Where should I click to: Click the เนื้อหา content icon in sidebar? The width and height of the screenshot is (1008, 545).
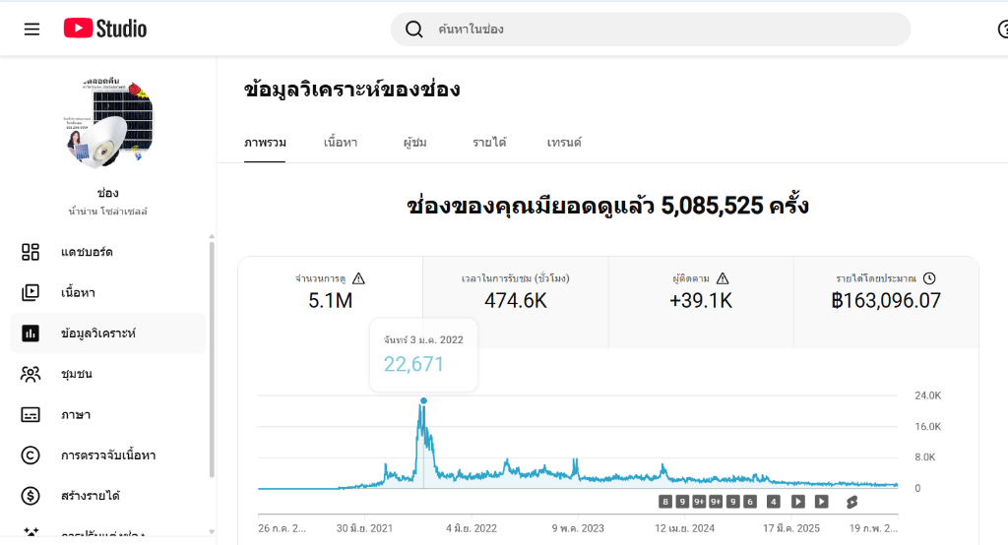[31, 292]
